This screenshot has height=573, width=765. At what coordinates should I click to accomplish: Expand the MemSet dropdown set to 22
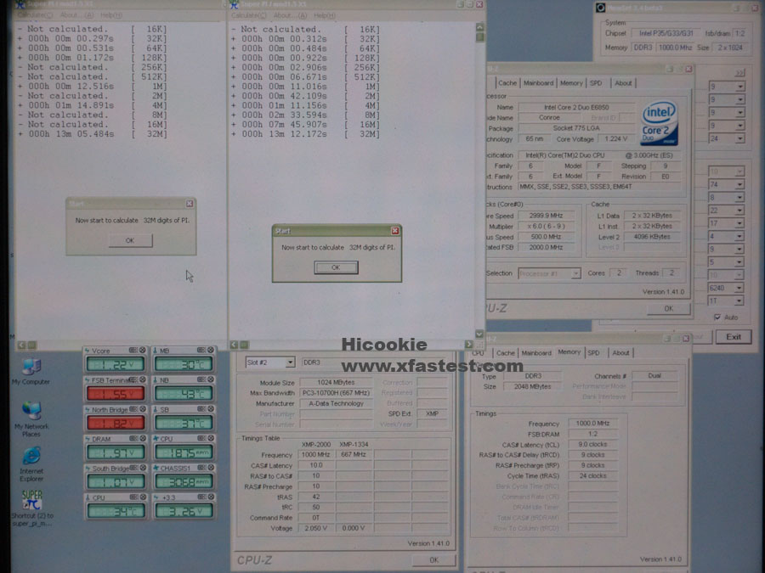(740, 211)
